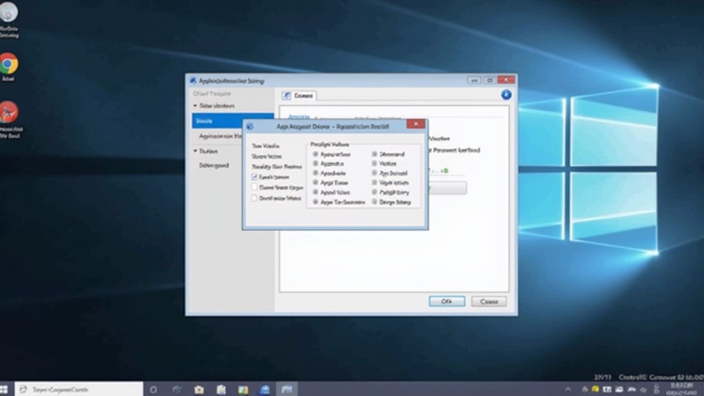This screenshot has width=704, height=396.
Task: Open the red-orange desktop shortcut below Chrome
Action: click(8, 112)
